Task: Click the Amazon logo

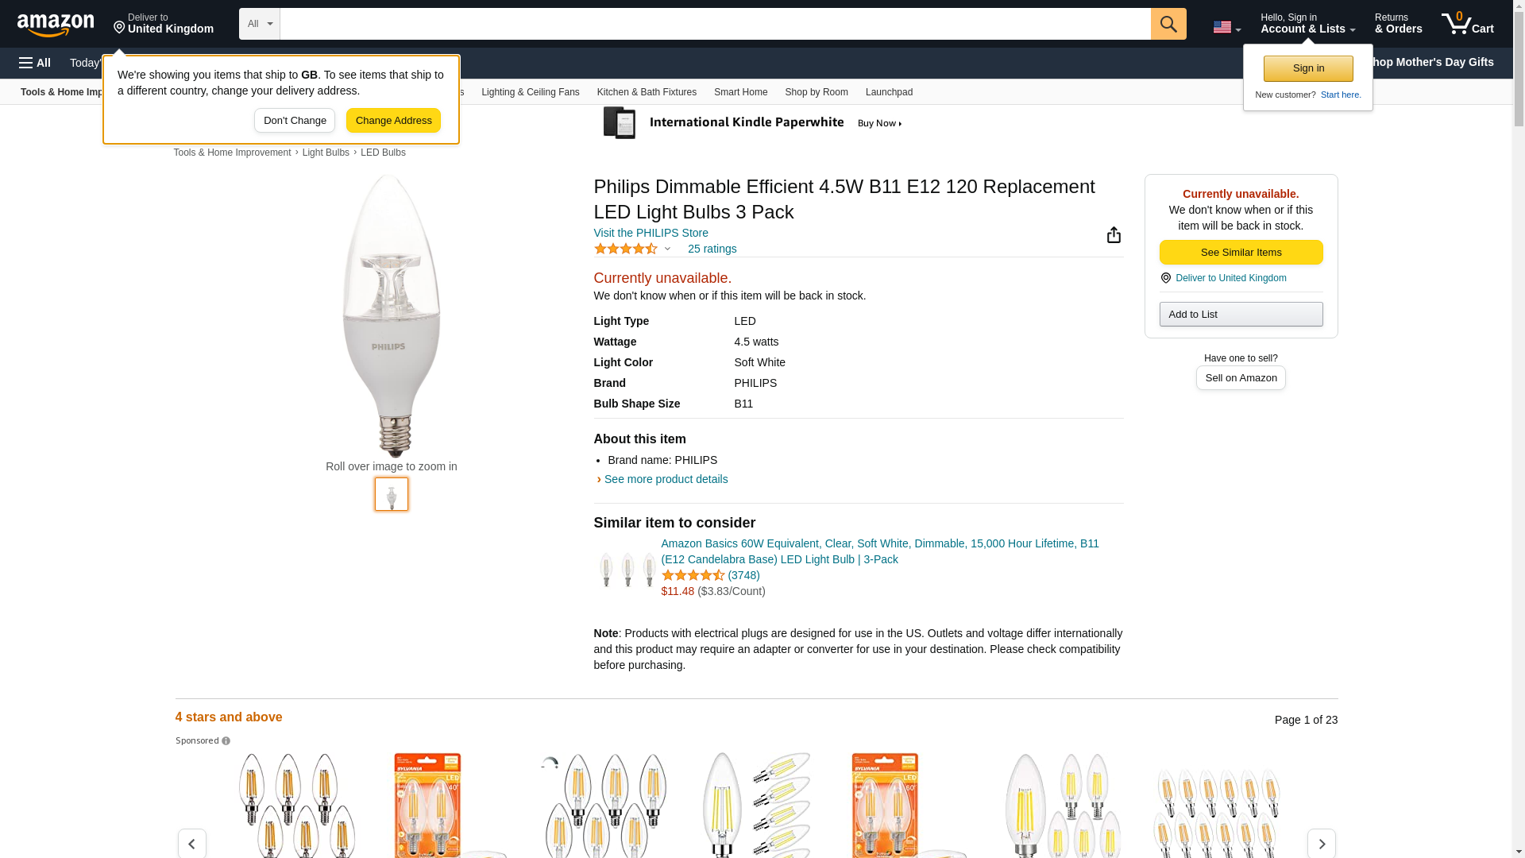Action: click(56, 25)
